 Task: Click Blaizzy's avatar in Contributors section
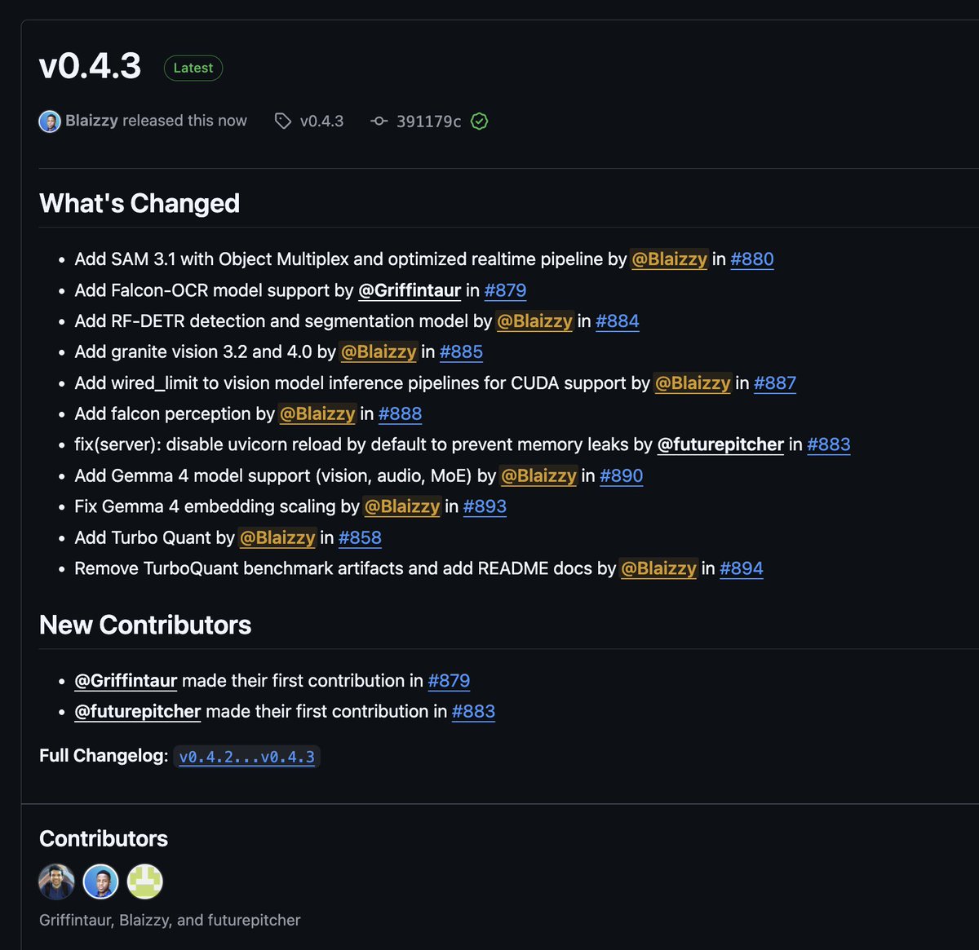coord(100,882)
